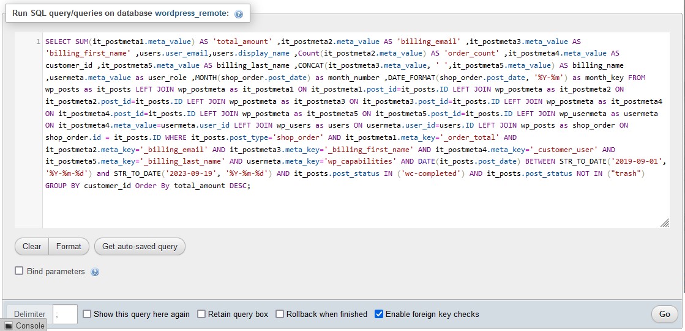Enable the Bind parameters checkbox
The width and height of the screenshot is (685, 331).
coord(19,271)
